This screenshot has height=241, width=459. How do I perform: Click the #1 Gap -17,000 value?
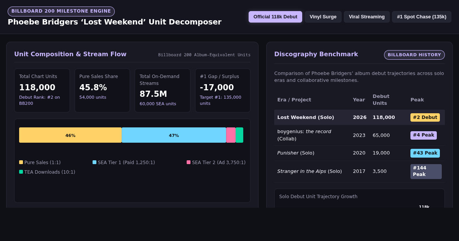217,88
